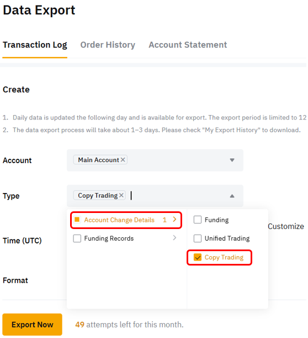Image resolution: width=308 pixels, height=338 pixels.
Task: Tick the Unified Trading checkbox
Action: pyautogui.click(x=198, y=238)
